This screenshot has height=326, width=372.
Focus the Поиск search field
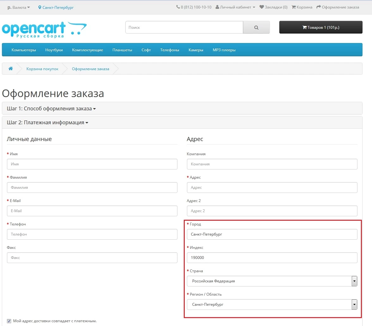pyautogui.click(x=184, y=27)
